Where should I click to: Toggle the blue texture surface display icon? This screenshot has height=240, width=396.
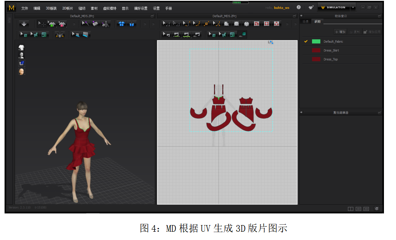pos(21,63)
